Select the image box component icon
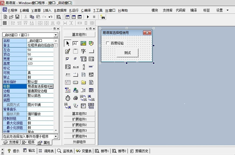Image resolution: width=235 pixels, height=155 pixels. click(x=83, y=43)
